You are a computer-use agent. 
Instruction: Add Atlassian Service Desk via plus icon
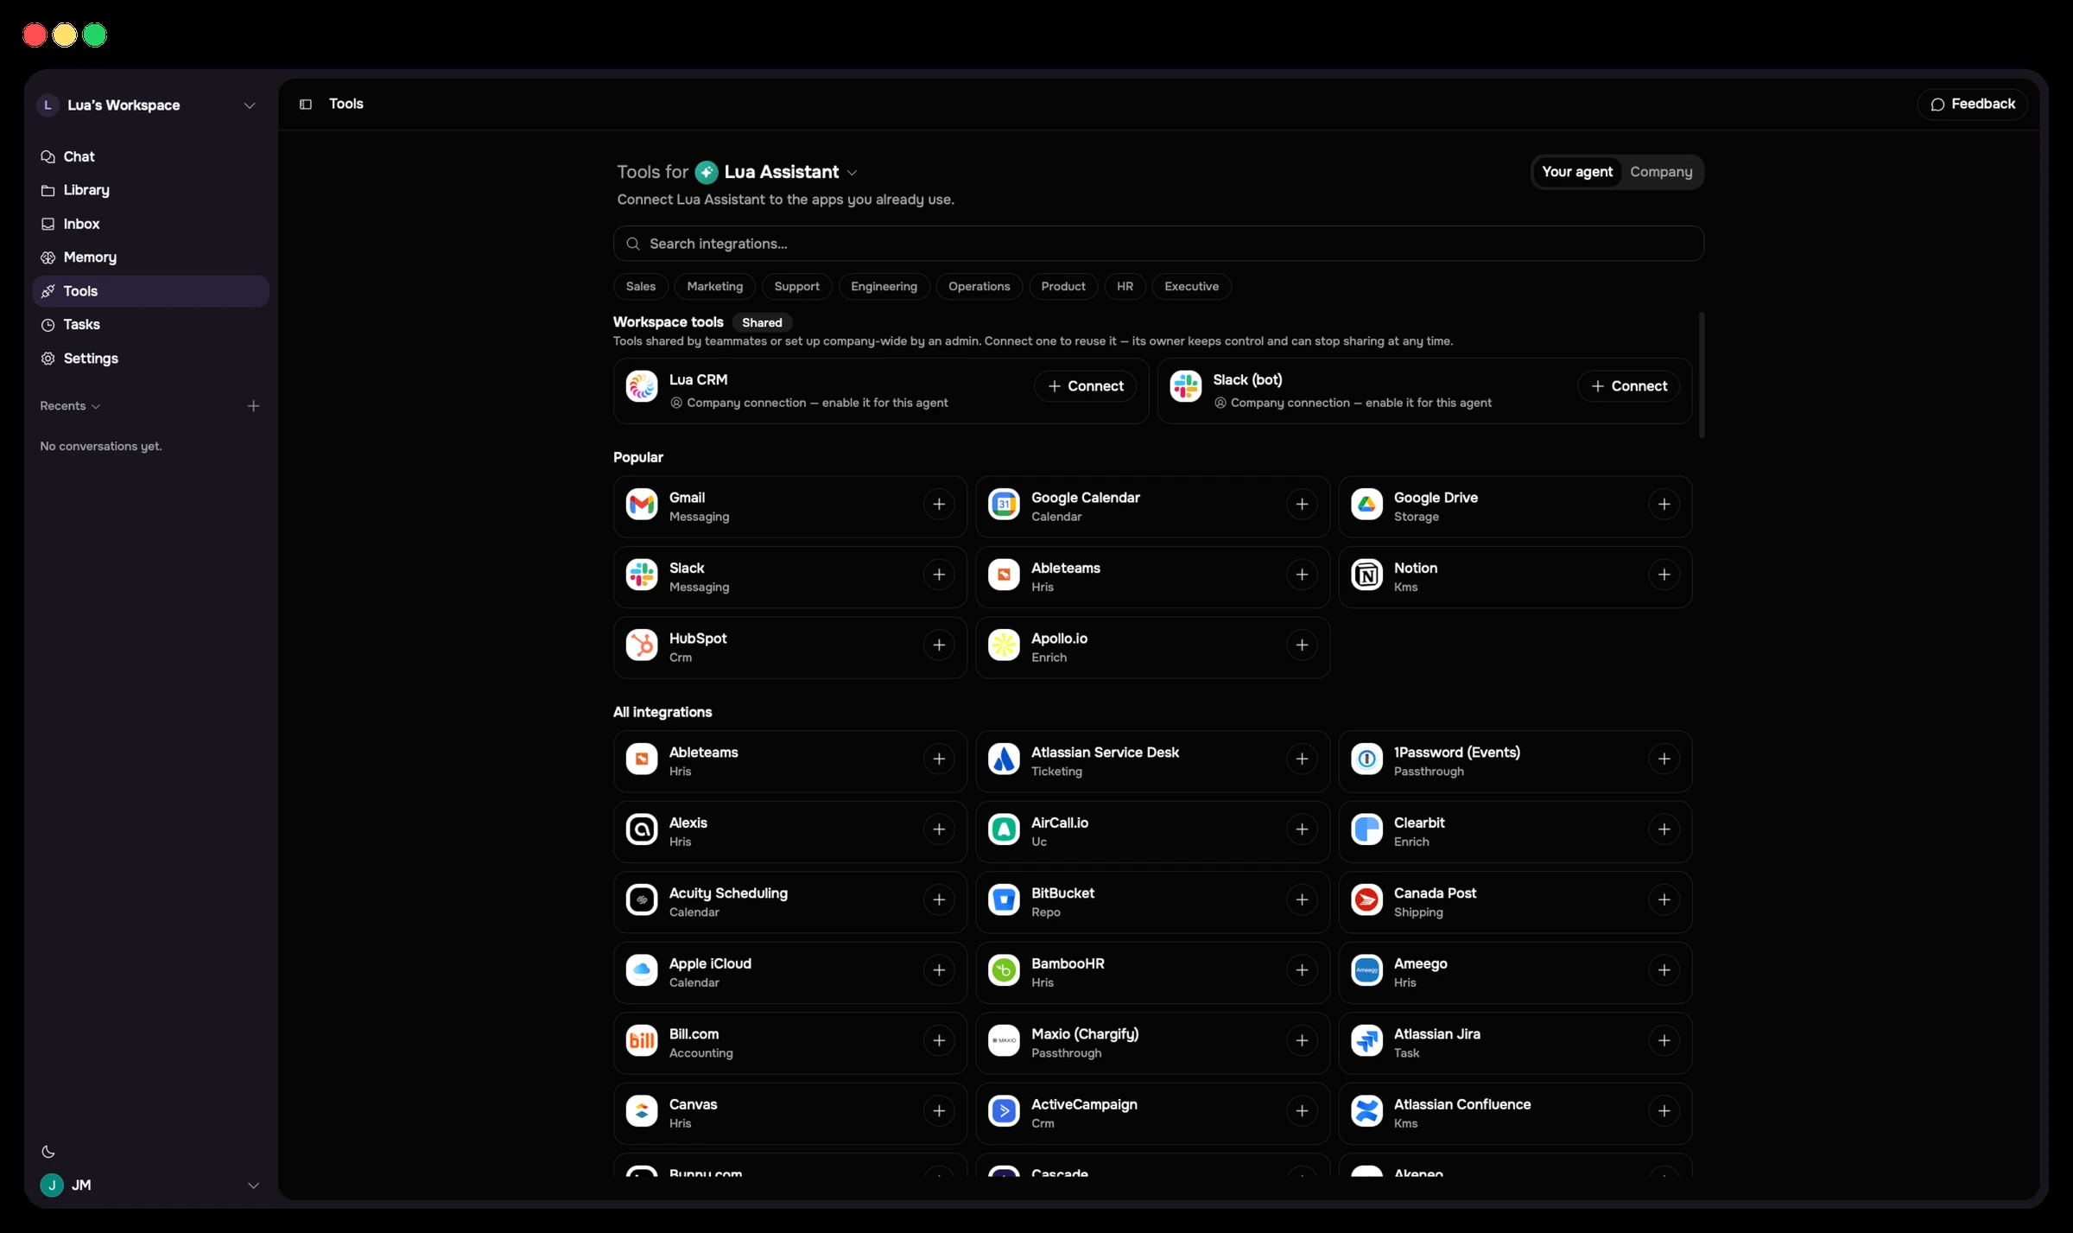(x=1302, y=760)
